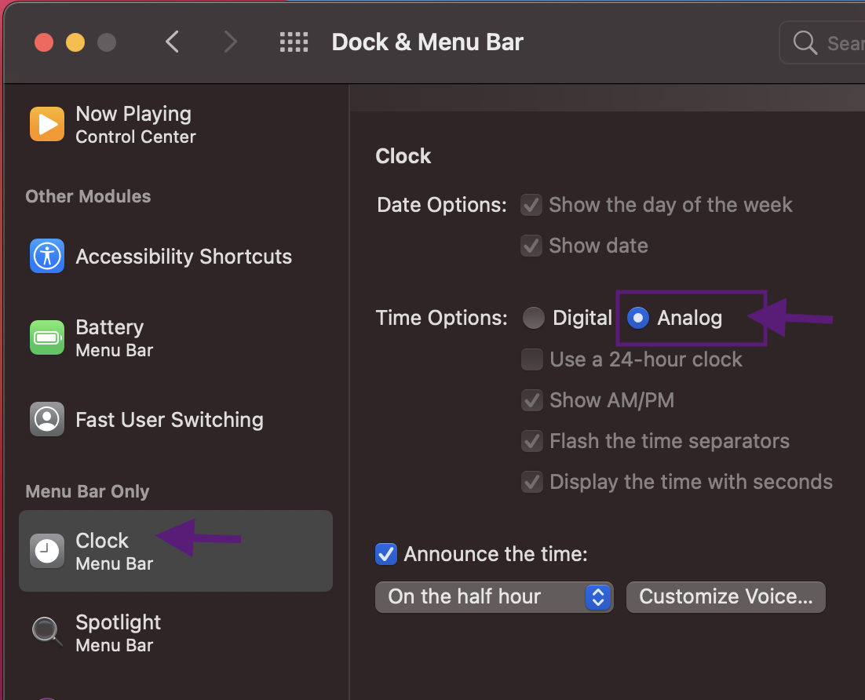
Task: Select the Battery icon in the sidebar
Action: [46, 337]
